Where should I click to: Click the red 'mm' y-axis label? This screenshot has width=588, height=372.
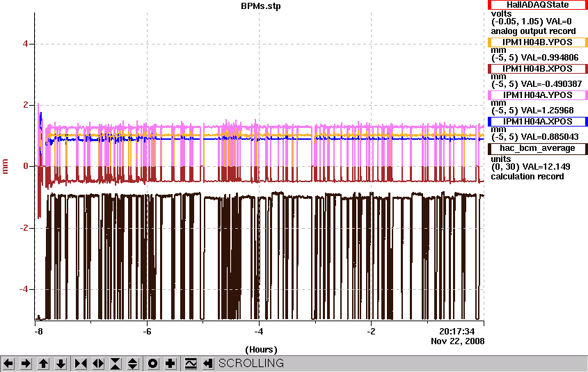click(x=6, y=166)
